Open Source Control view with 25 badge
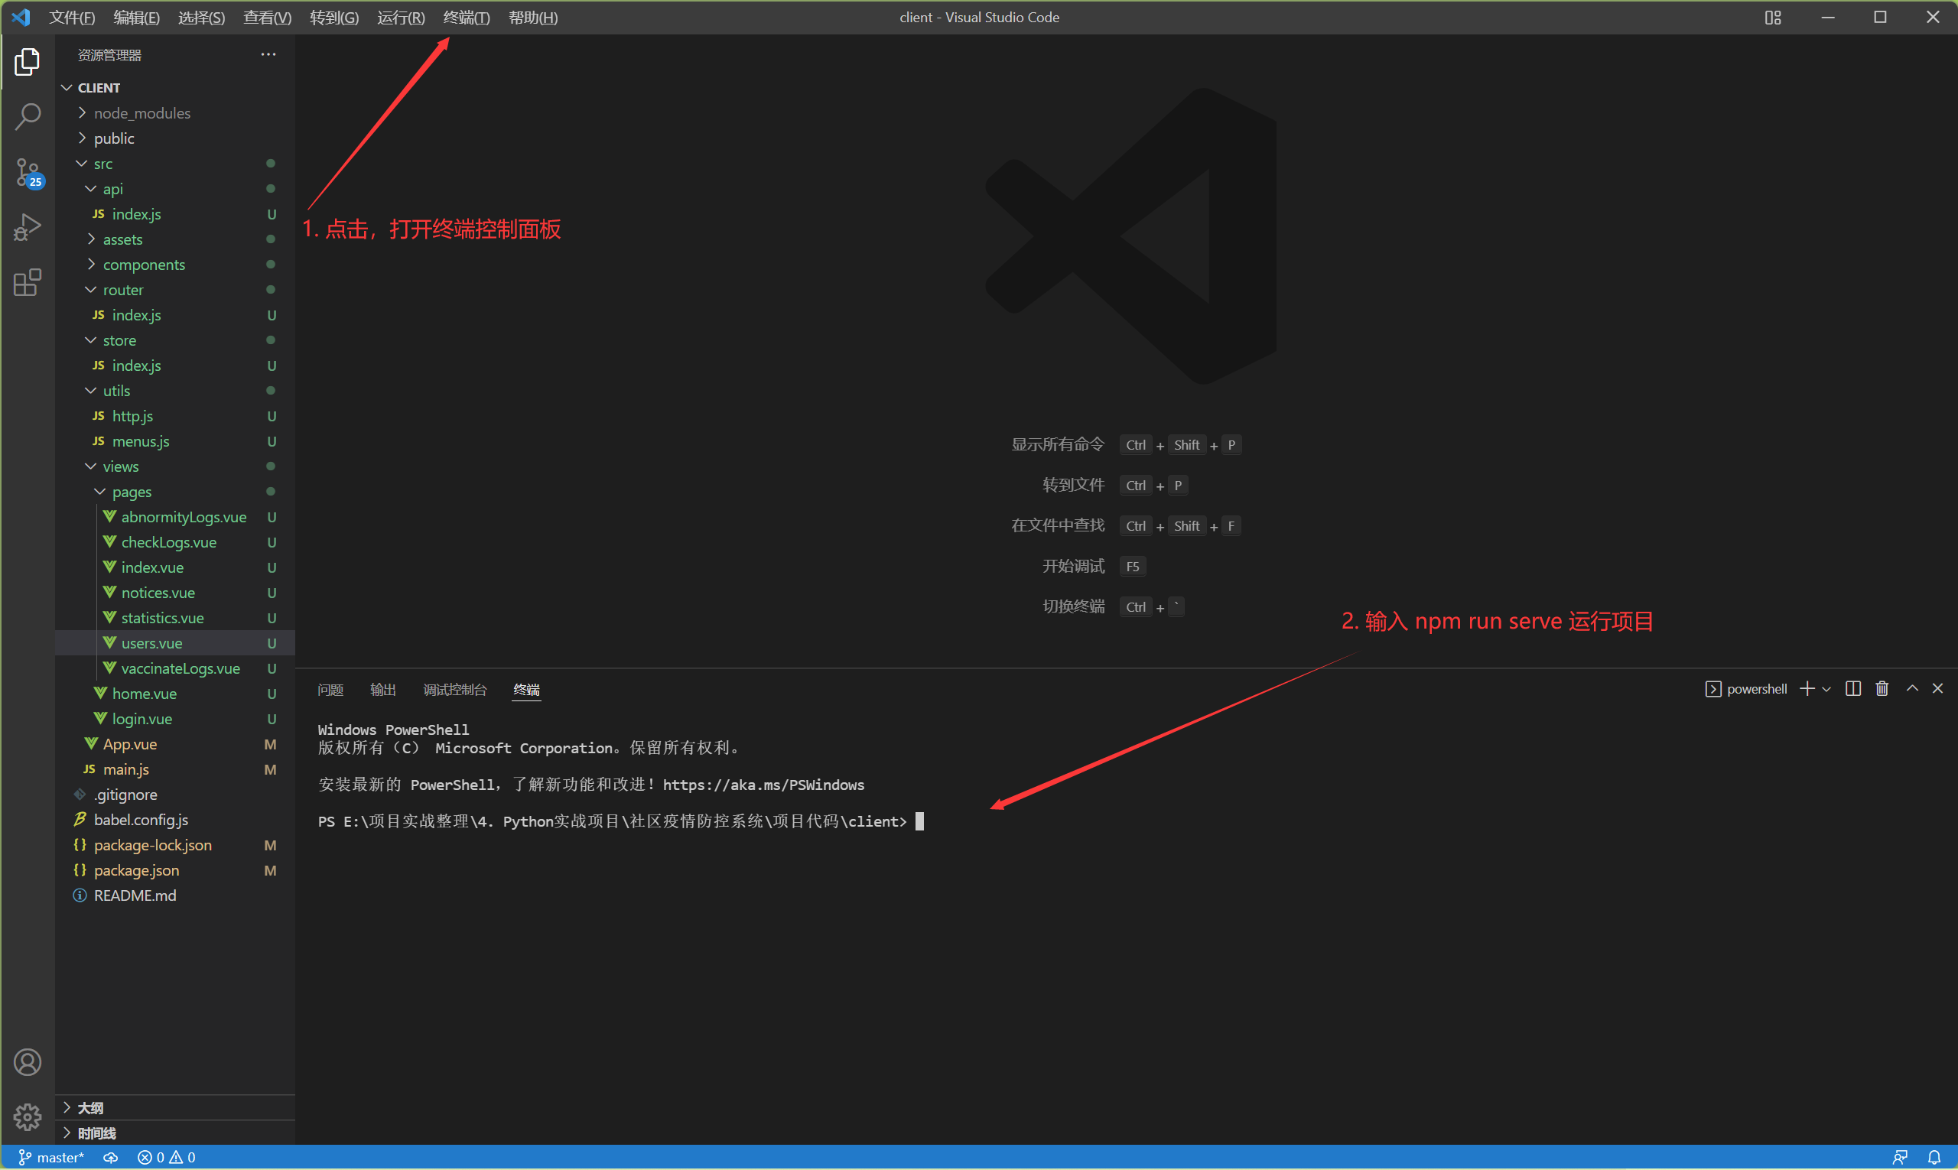Viewport: 1958px width, 1170px height. point(28,172)
